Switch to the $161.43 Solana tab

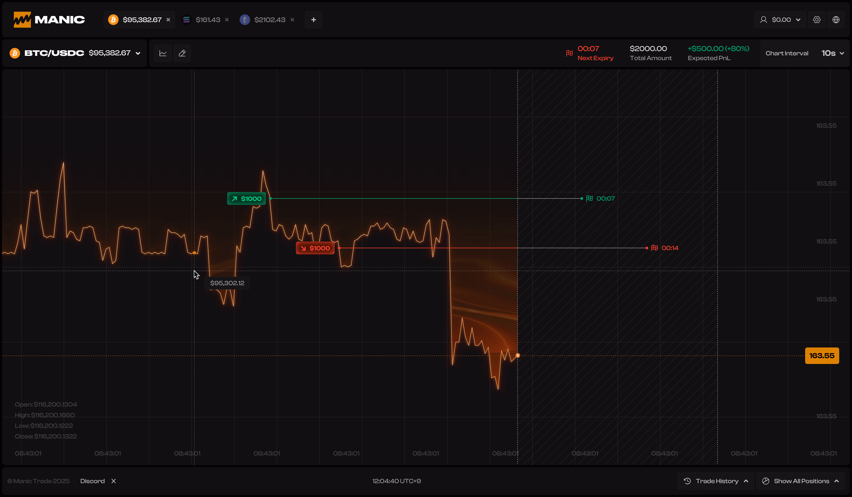click(208, 20)
